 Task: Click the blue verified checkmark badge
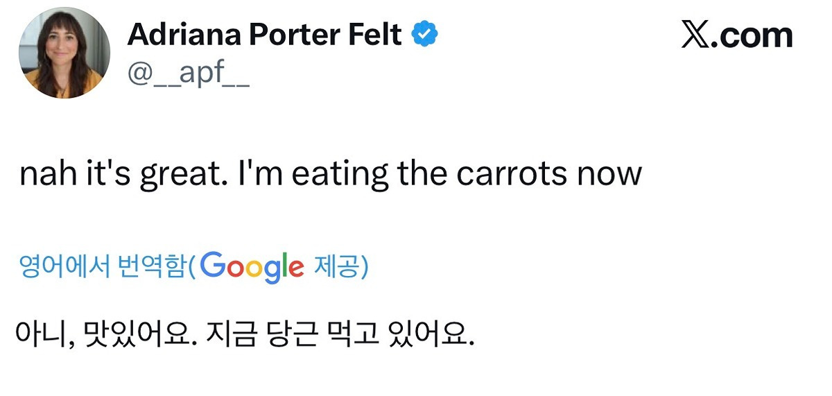(x=425, y=34)
